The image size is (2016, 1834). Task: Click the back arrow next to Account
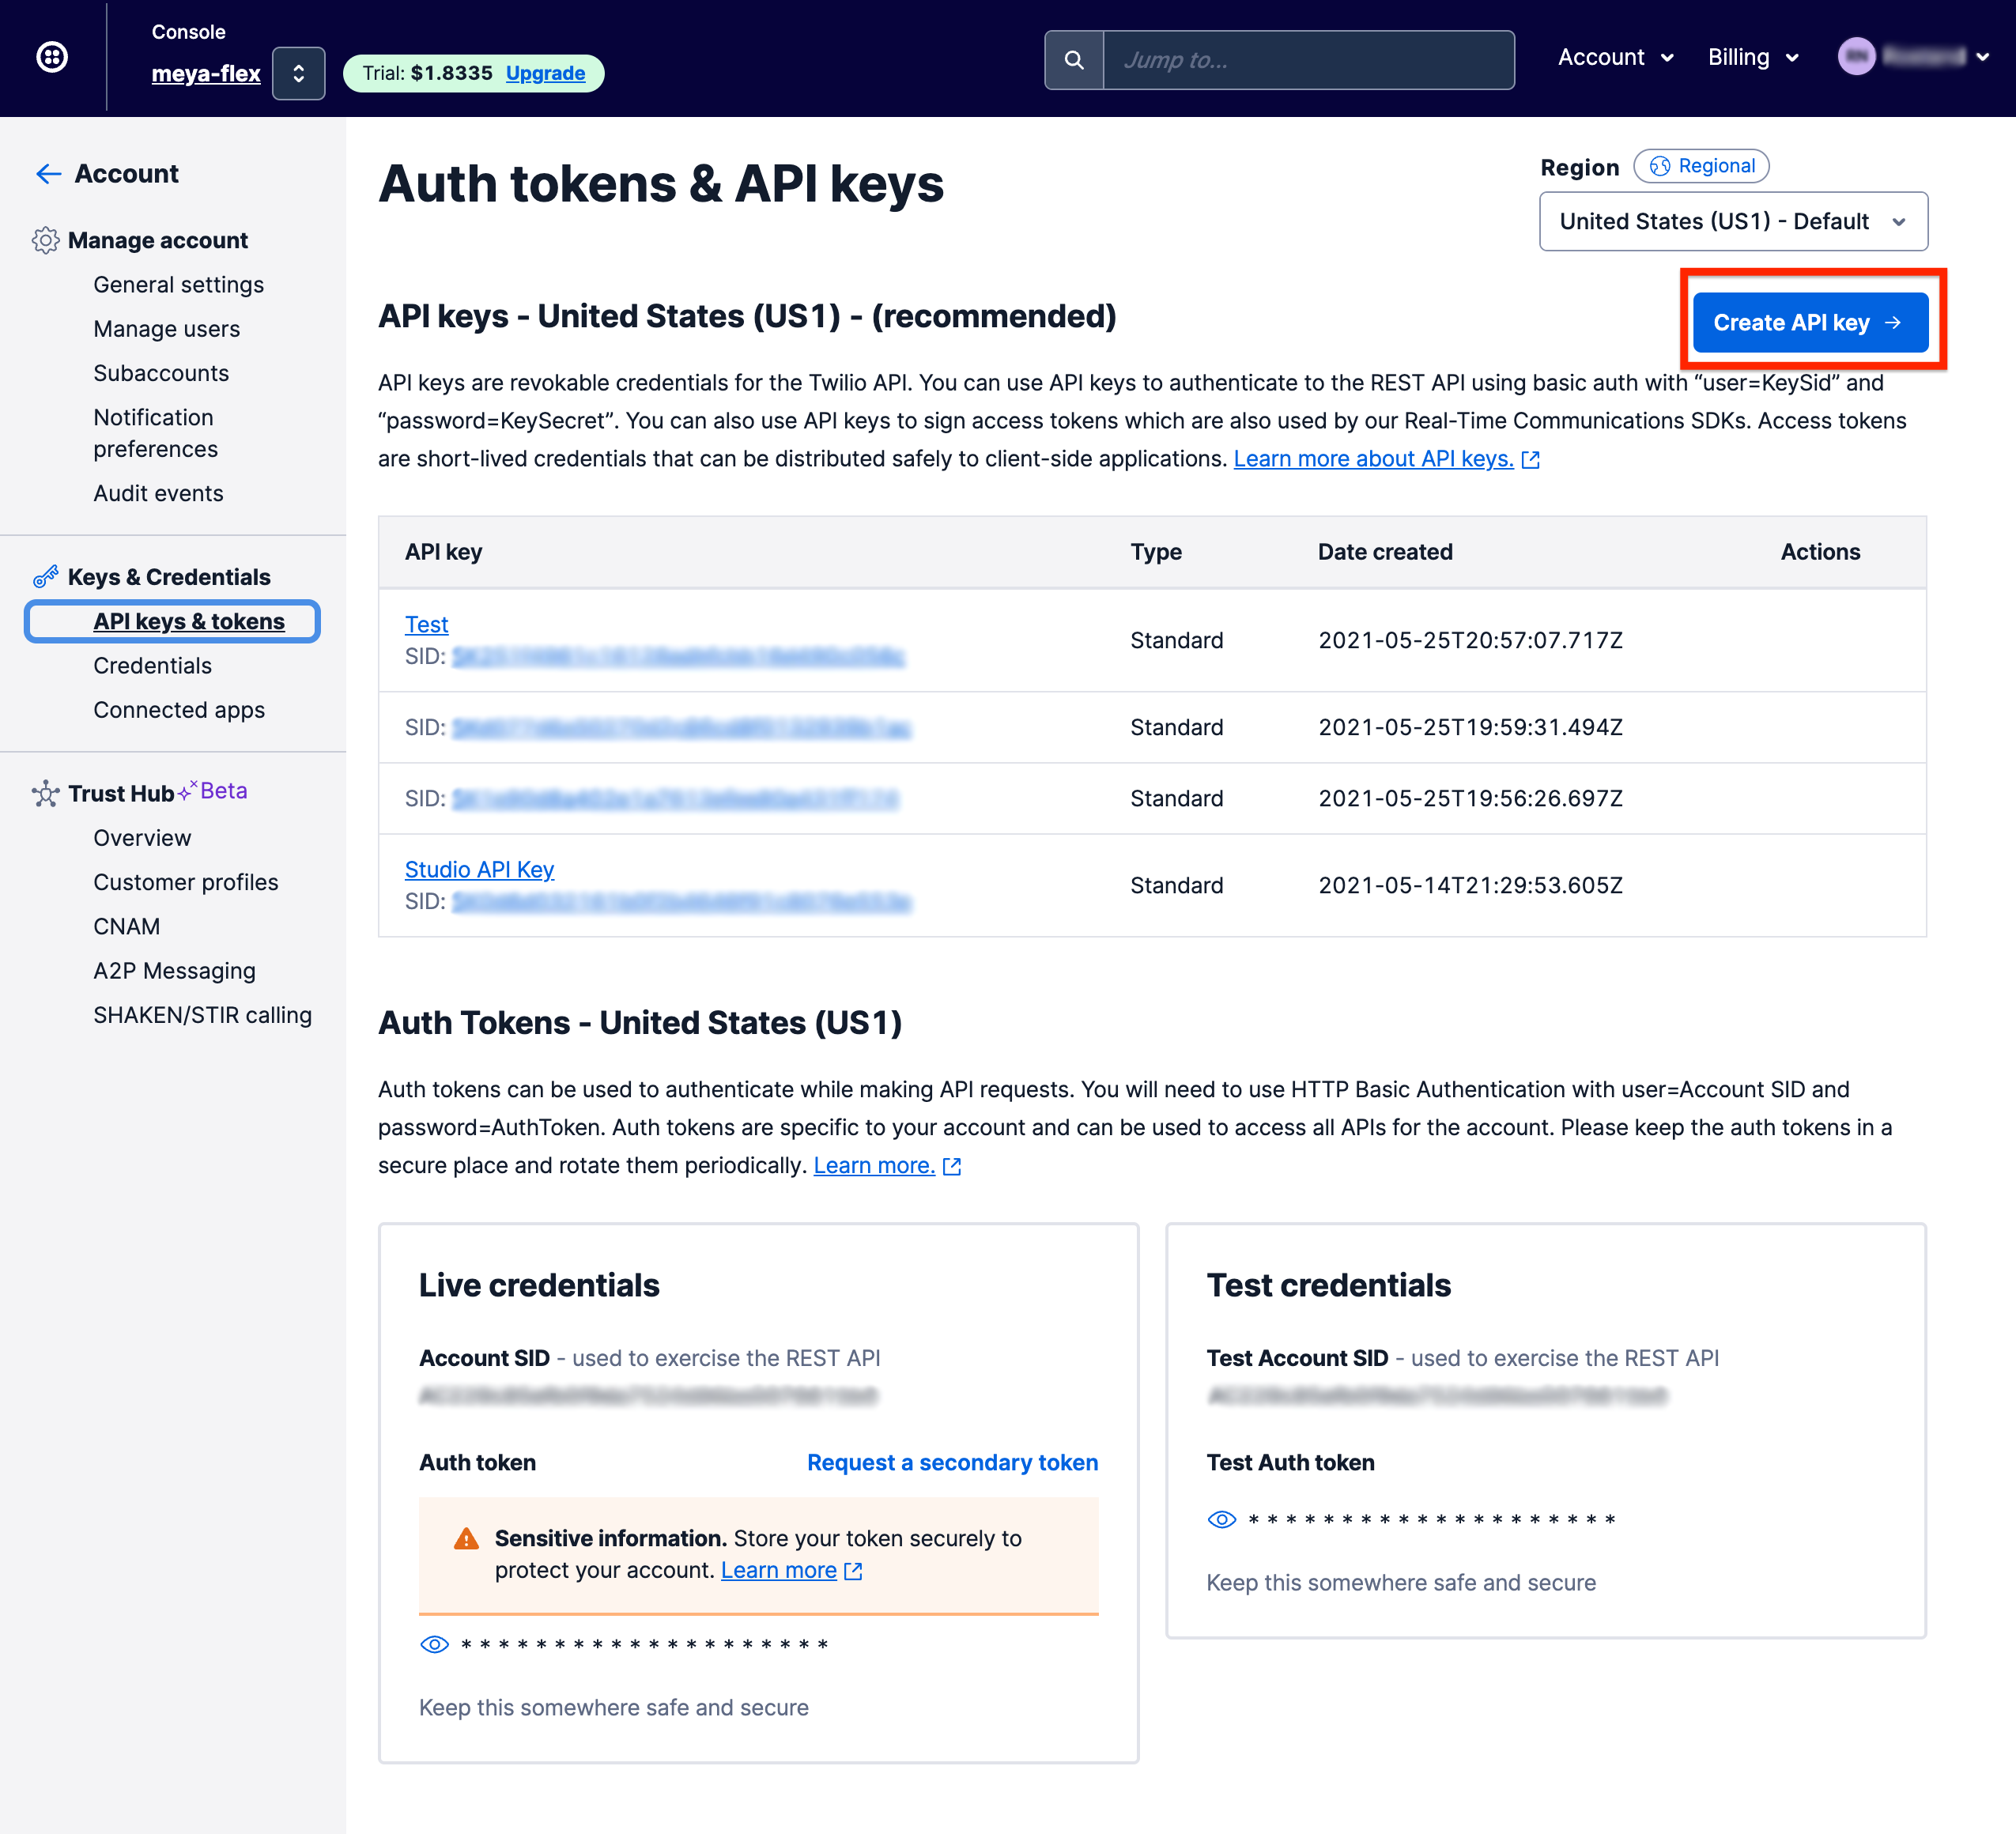[48, 174]
